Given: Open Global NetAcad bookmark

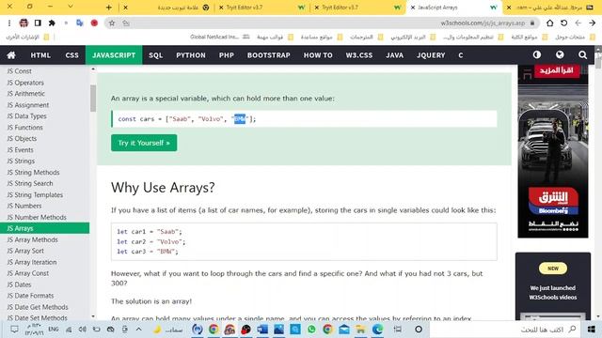Looking at the screenshot, I should (x=219, y=37).
